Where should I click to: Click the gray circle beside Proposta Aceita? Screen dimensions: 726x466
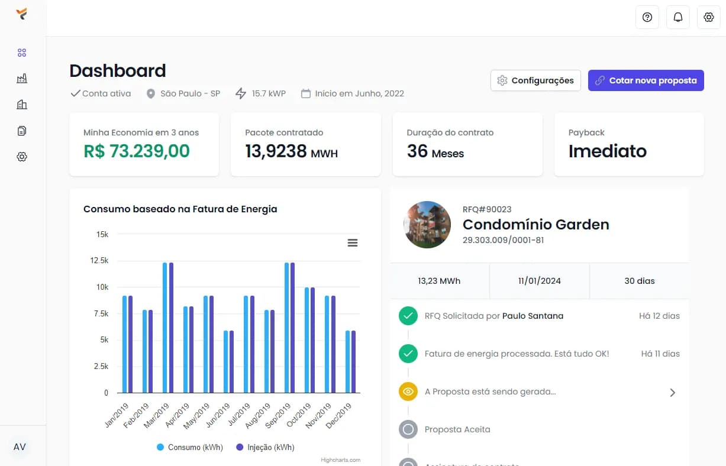[408, 429]
